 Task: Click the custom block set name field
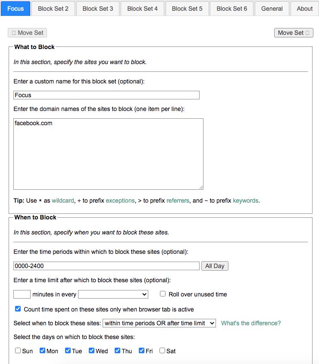[106, 95]
